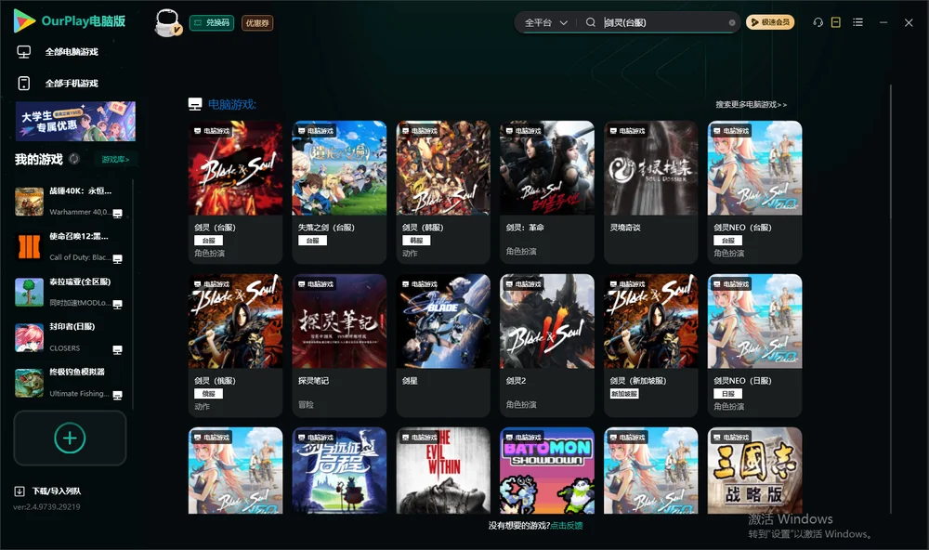
Task: Open 战锤40K: 永恒 in my games
Action: pyautogui.click(x=69, y=202)
